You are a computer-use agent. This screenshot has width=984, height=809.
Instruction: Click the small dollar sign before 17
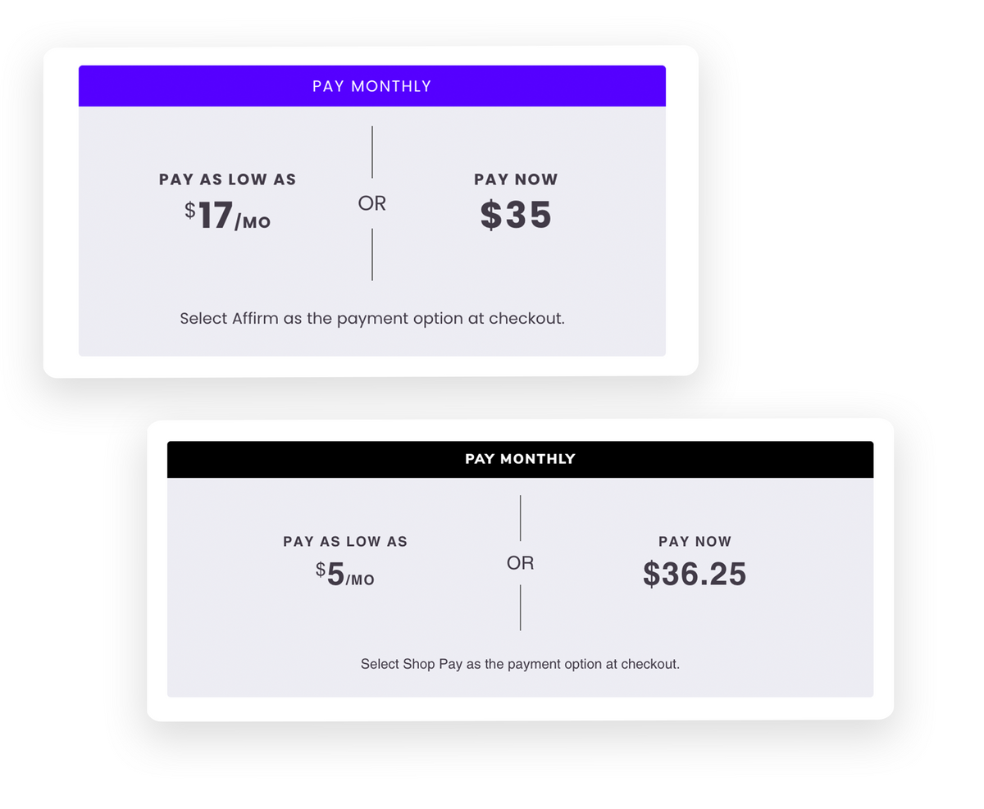[x=189, y=211]
